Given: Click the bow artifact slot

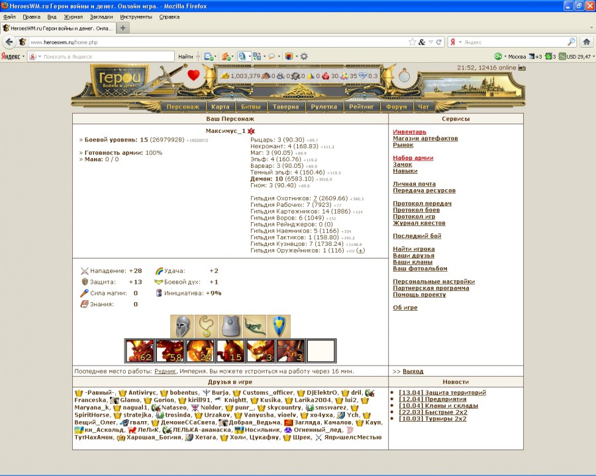Looking at the screenshot, I should (255, 326).
